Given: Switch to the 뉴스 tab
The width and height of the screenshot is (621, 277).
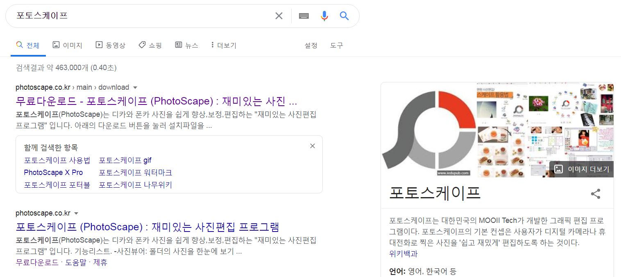Looking at the screenshot, I should click(x=187, y=45).
